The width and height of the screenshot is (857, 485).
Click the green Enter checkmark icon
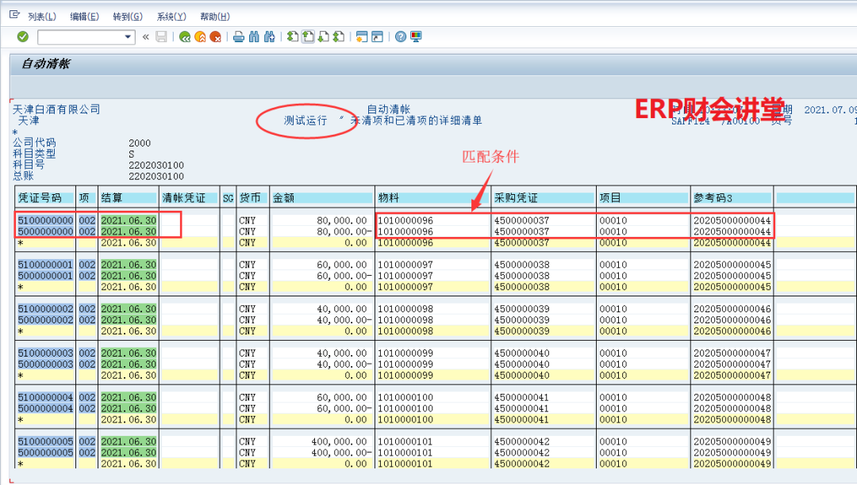[x=23, y=36]
